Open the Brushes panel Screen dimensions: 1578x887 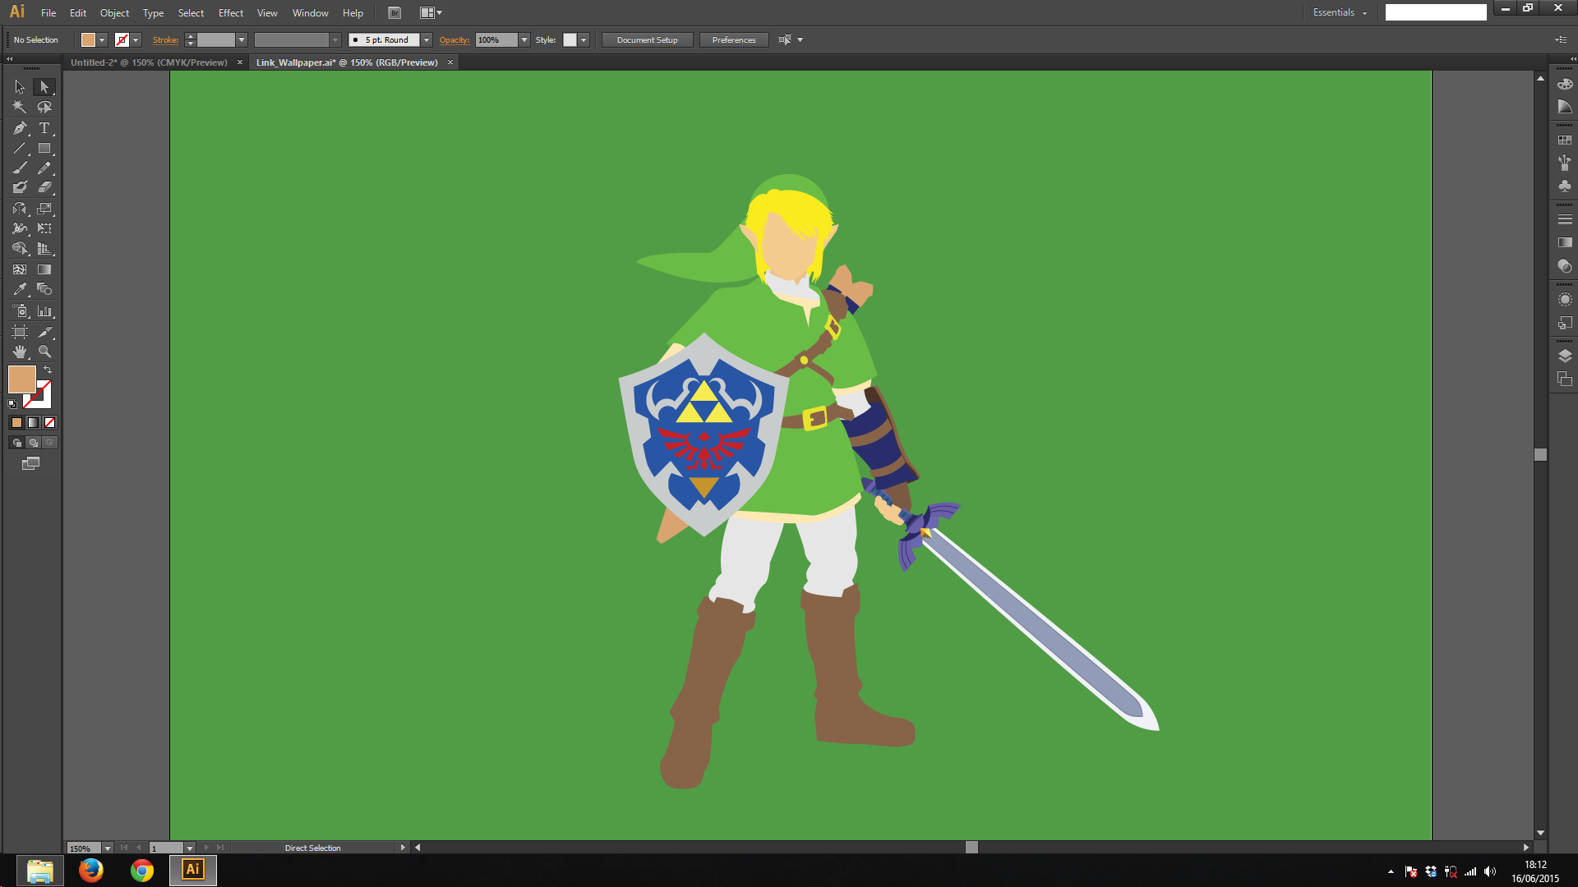click(x=1565, y=163)
